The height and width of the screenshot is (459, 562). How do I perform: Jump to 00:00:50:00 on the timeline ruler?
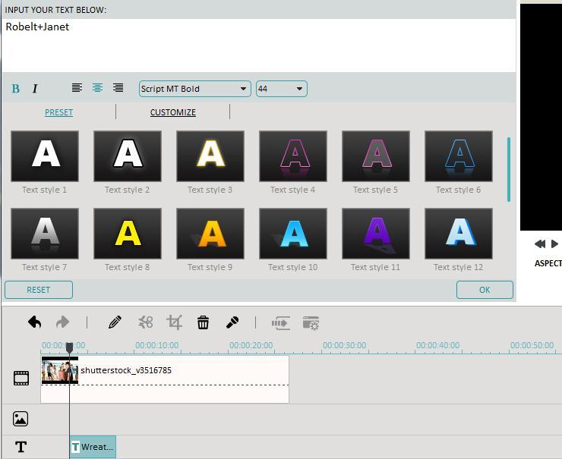click(532, 345)
